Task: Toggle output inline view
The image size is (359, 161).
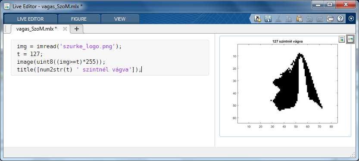Action: click(342, 39)
